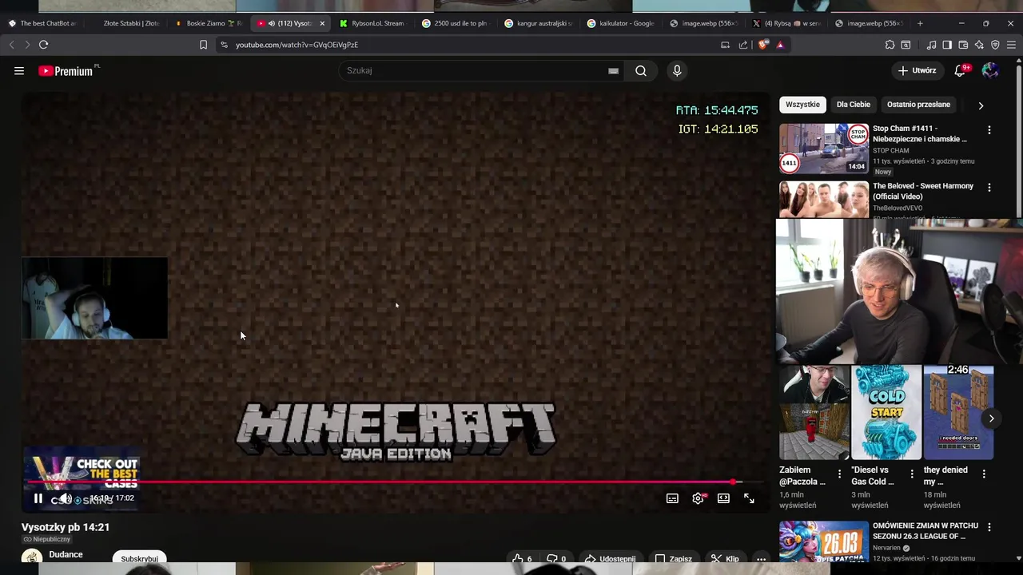Close the active YouTube tab
The width and height of the screenshot is (1023, 575).
[322, 23]
